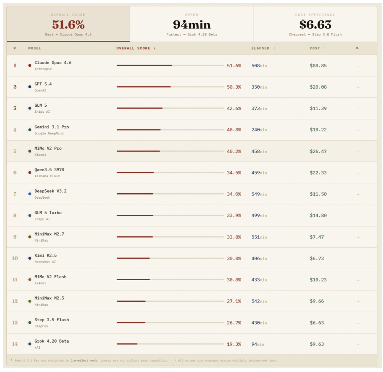383x372 pixels.
Task: Open the GPT-5.4 model name
Action: point(43,84)
